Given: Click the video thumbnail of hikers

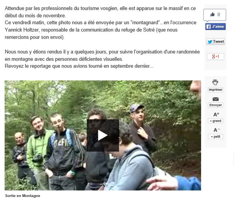Looking at the screenshot, I should click(103, 135).
